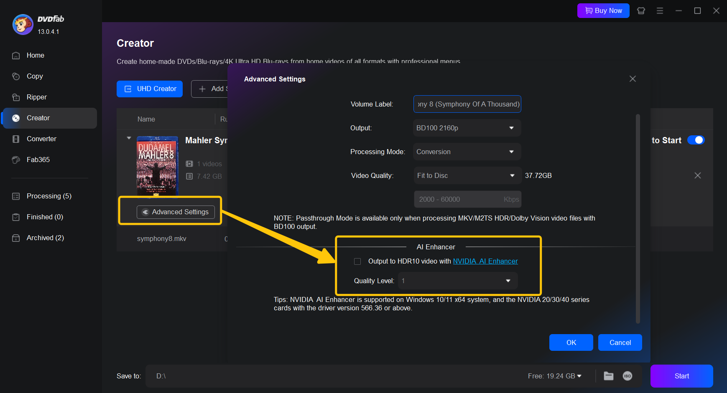Toggle the Ready to Start switch
This screenshot has height=393, width=727.
696,140
